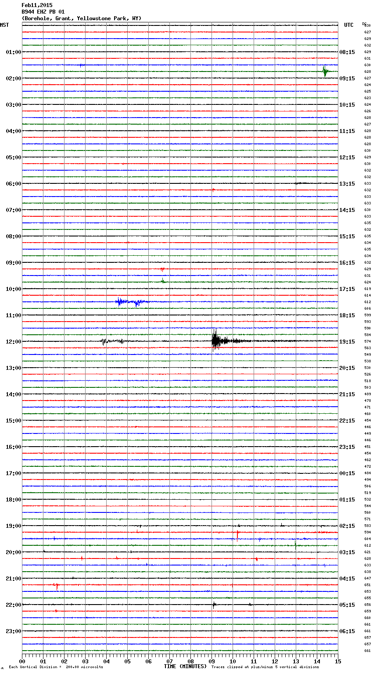373x673 pixels.
Task: Click the station code B944 EHZ PB 01
Action: tap(43, 12)
